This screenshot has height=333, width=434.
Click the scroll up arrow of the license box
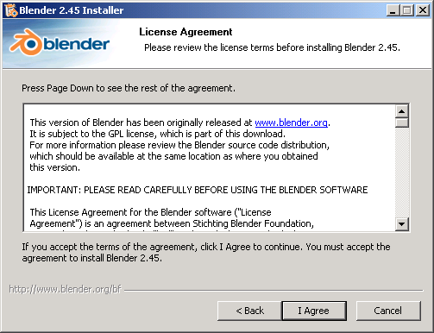point(402,111)
